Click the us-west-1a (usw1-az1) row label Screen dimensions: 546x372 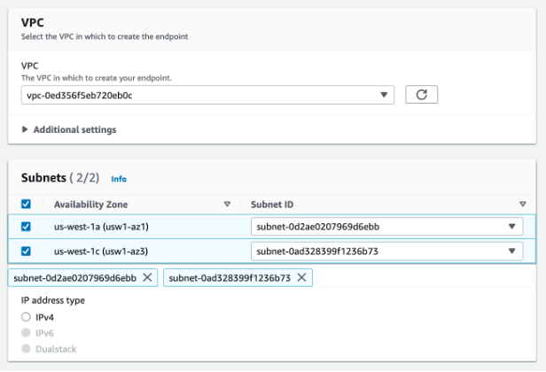pos(98,227)
